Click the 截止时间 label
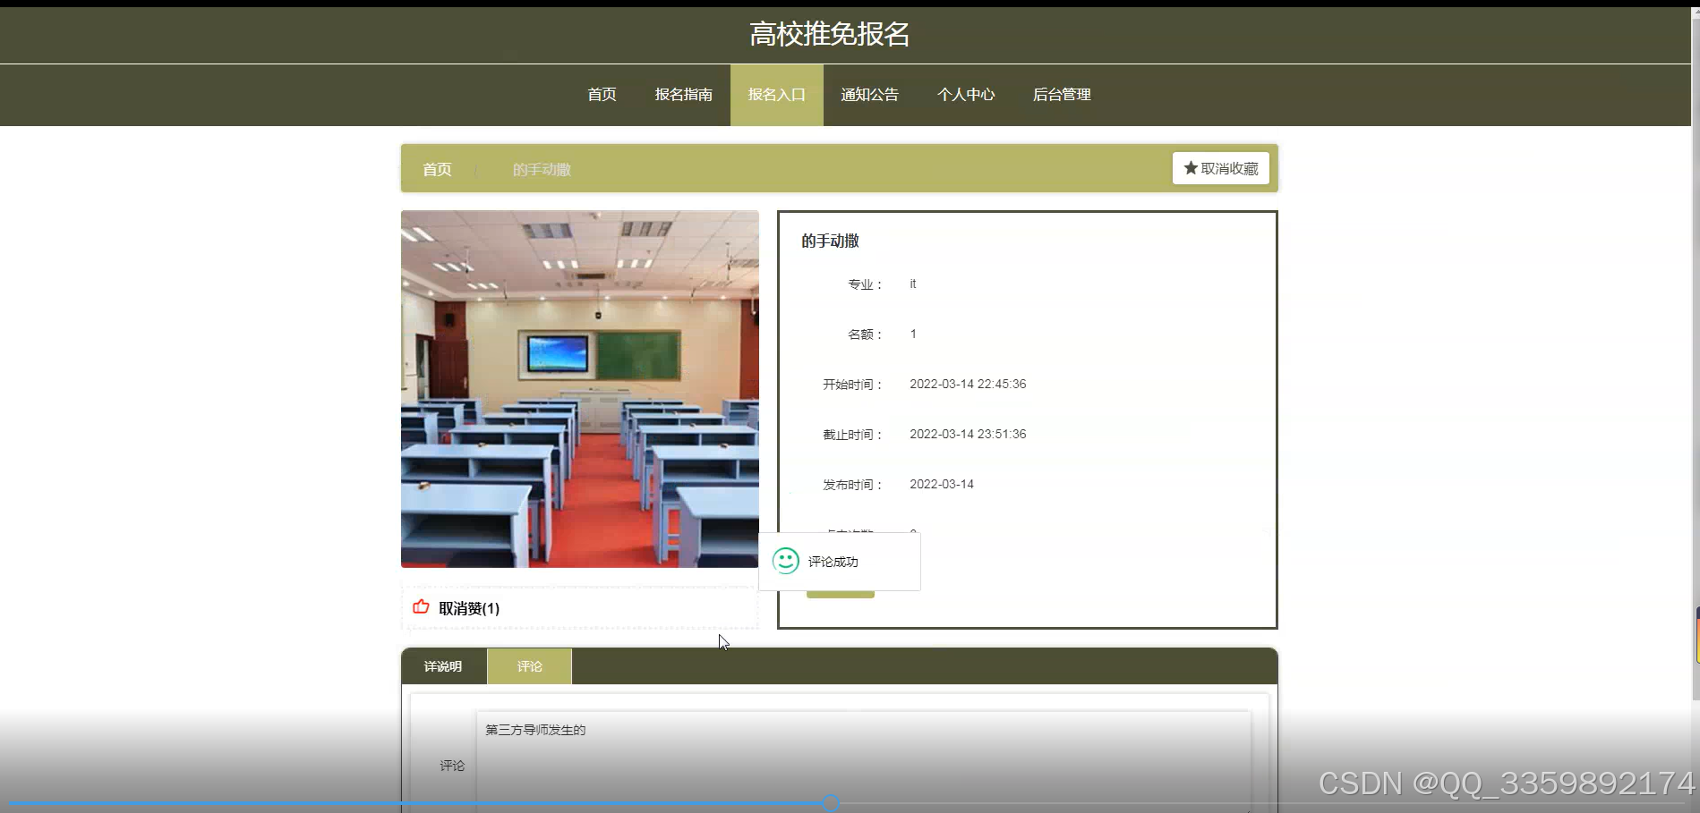Screen dimensions: 1700x813 853,435
